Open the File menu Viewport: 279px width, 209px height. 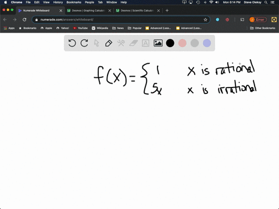click(x=28, y=2)
